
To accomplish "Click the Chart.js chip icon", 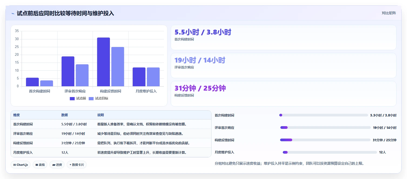I will point(14,165).
